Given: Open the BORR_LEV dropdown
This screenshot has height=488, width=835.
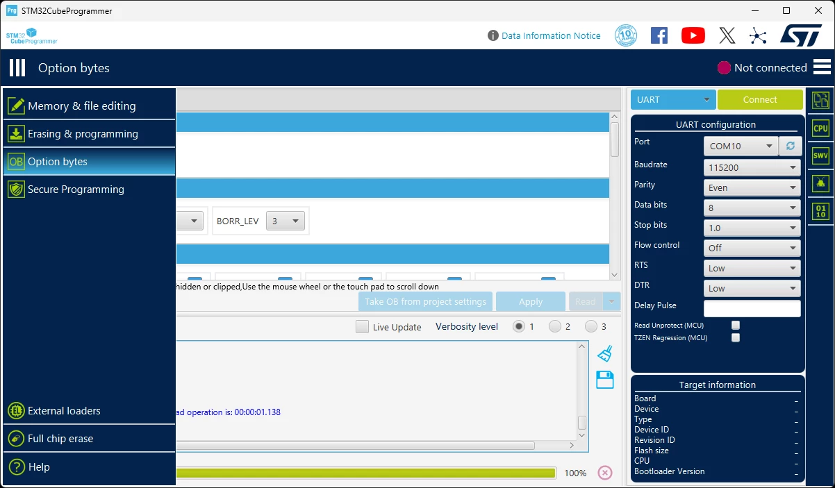Looking at the screenshot, I should point(286,221).
